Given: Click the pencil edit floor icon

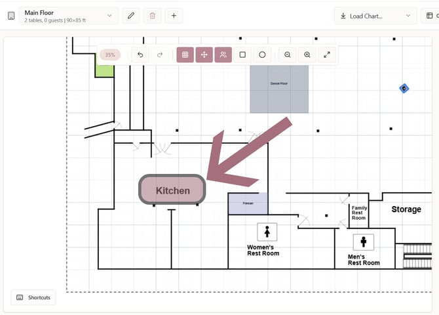Looking at the screenshot, I should 131,15.
